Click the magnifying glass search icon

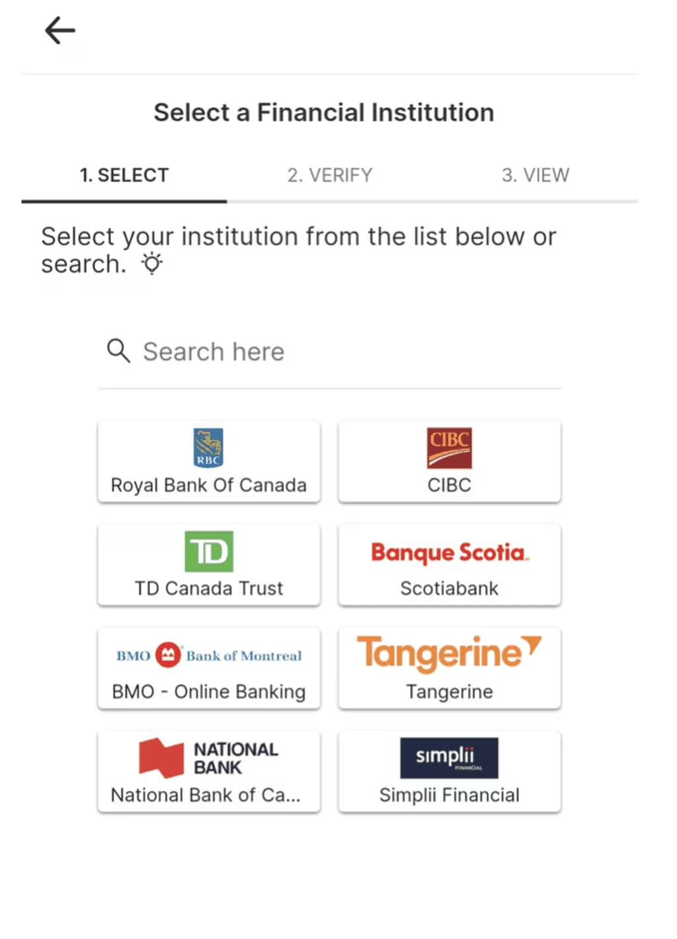tap(118, 350)
